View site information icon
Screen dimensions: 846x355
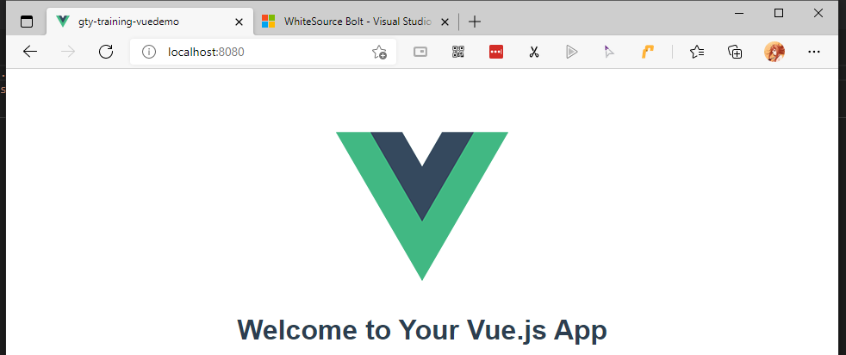click(148, 52)
